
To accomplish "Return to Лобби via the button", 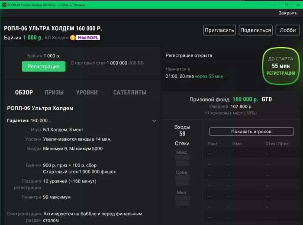I will point(288,30).
